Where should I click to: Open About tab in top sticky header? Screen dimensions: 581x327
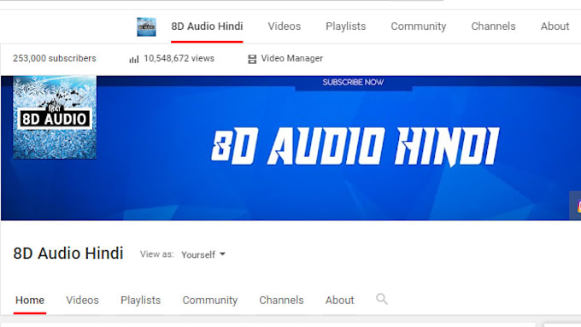tap(555, 26)
